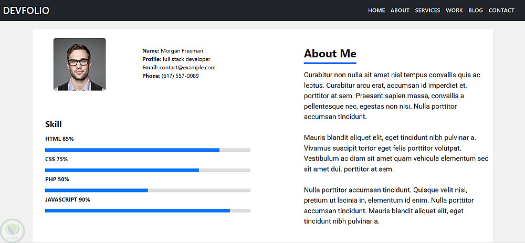Viewport: 525px width, 243px height.
Task: Open the HOME nav link
Action: (376, 10)
